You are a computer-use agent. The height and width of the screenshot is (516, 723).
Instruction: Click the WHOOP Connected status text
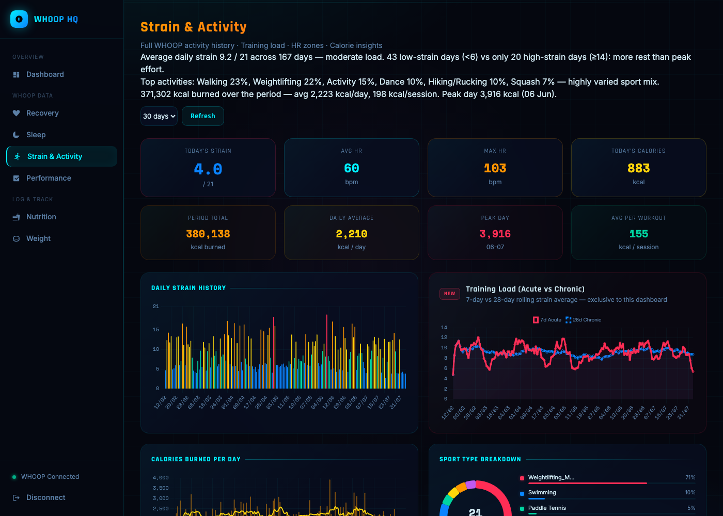tap(50, 477)
